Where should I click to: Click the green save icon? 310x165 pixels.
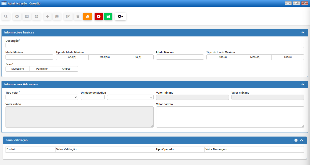coord(108,16)
